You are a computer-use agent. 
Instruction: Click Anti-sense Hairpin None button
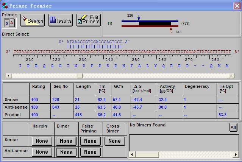(42, 152)
